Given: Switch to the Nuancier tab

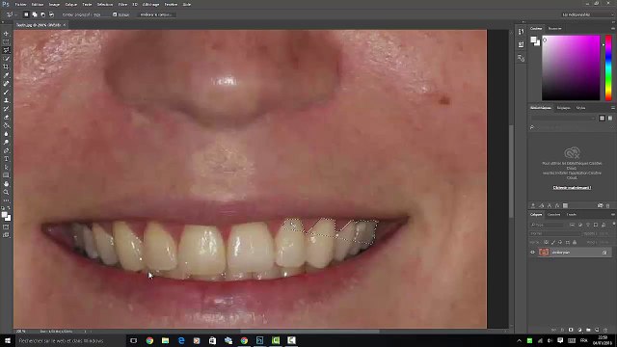Looking at the screenshot, I should click(555, 28).
